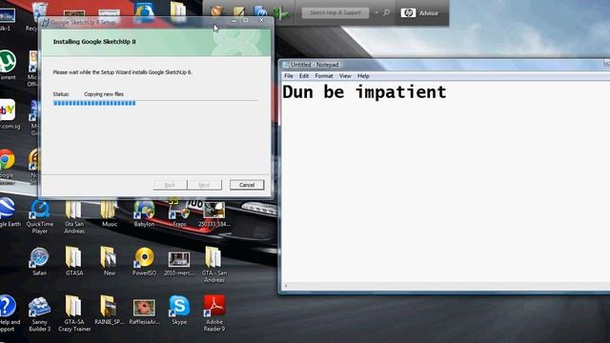Open the File menu in Notepad
610x343 pixels.
[x=289, y=76]
